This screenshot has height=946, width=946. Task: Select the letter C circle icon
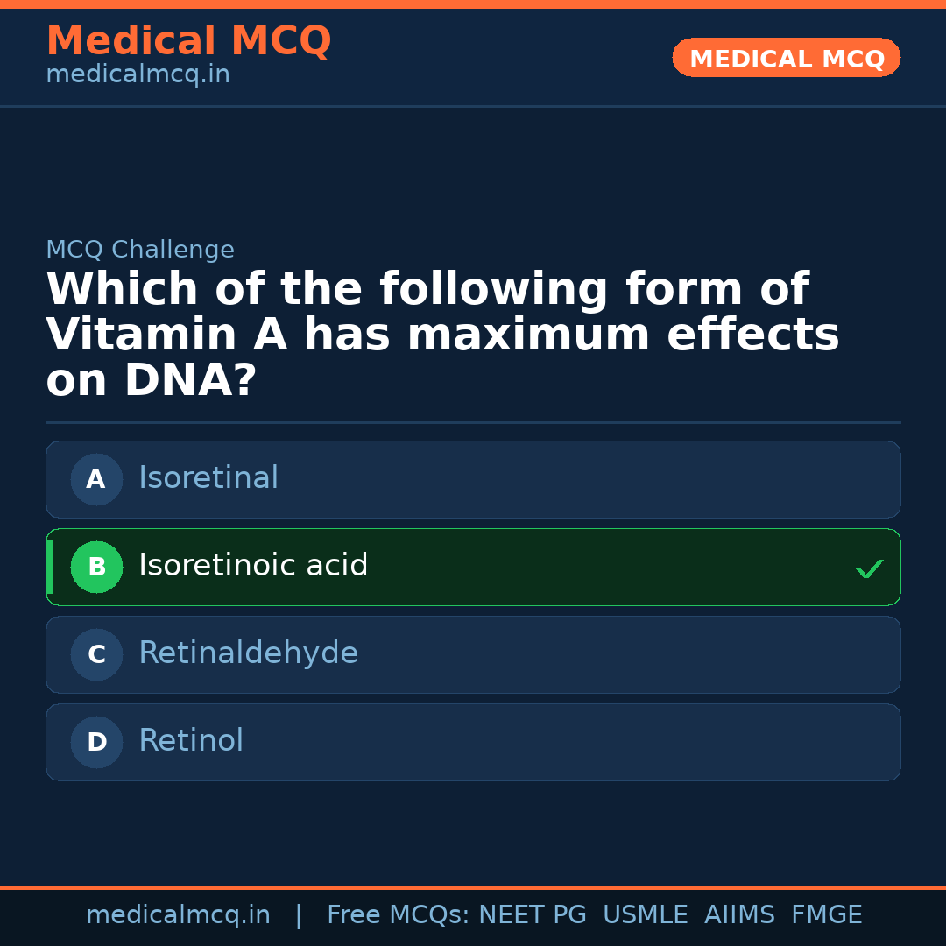point(96,654)
